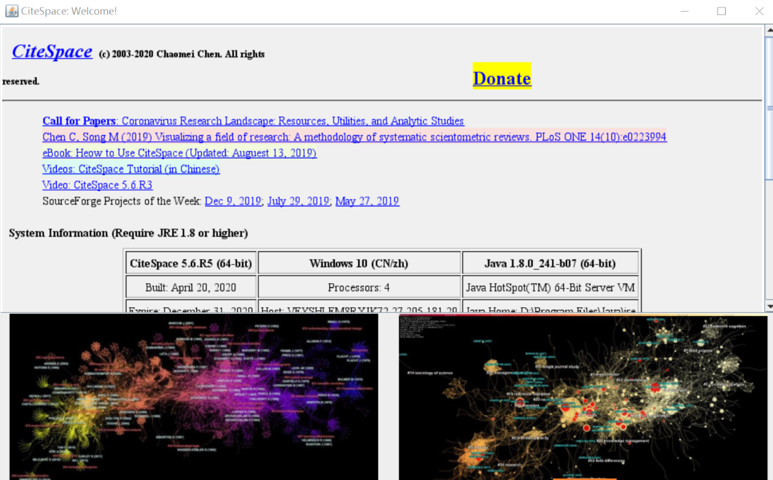
Task: Click the vertical scrollbar thumb
Action: tap(768, 108)
